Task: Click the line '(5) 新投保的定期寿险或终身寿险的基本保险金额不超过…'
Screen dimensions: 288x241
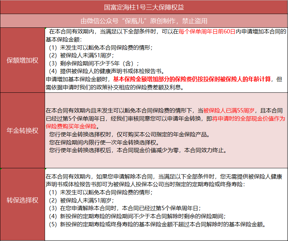Action: (157, 224)
